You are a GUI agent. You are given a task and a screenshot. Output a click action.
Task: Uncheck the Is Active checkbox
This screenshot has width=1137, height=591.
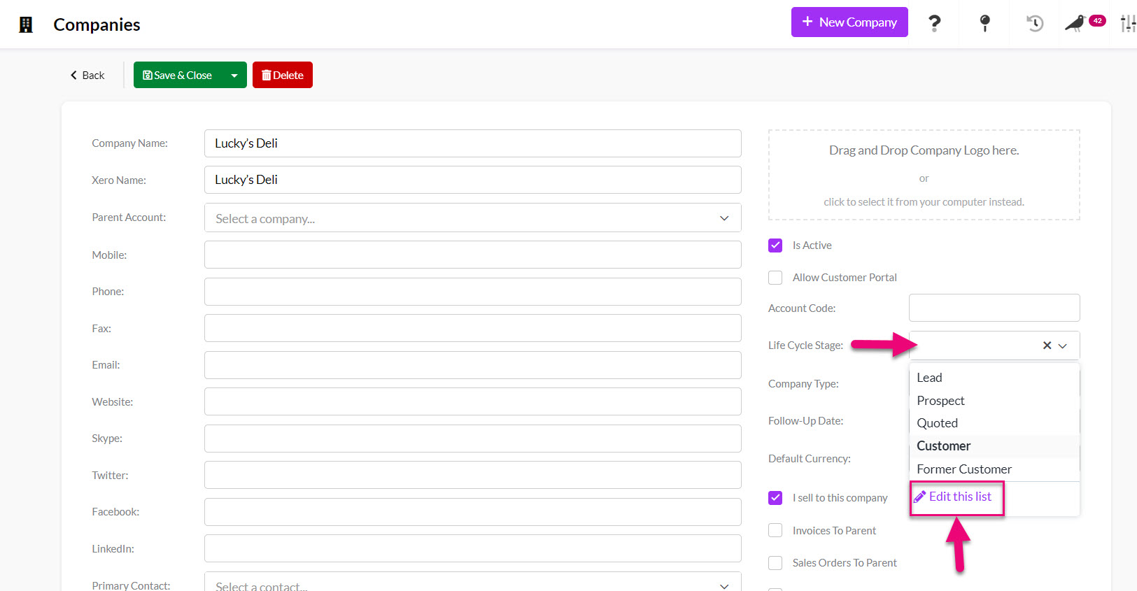pos(775,245)
